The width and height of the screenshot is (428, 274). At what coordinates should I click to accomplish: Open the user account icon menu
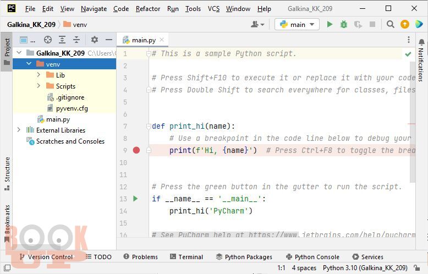257,25
